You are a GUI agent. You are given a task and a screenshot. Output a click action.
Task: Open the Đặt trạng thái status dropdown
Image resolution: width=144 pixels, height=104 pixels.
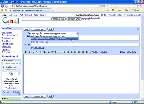tap(19, 70)
